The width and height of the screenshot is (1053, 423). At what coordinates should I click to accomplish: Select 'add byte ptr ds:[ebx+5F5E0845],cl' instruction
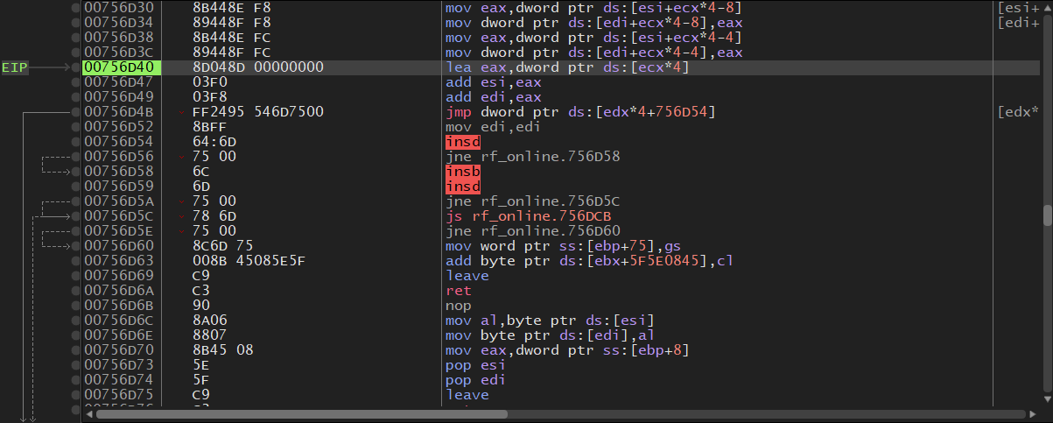coord(590,261)
